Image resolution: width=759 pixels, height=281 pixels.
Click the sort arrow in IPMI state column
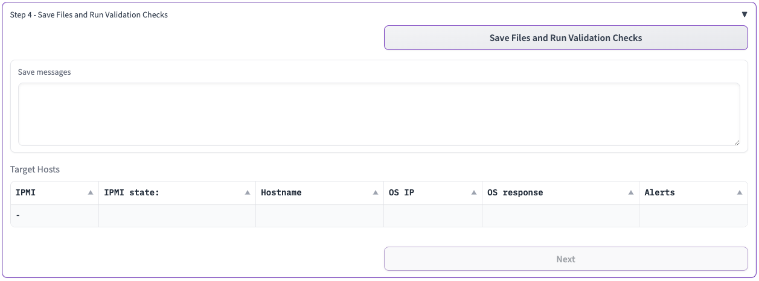click(x=248, y=193)
